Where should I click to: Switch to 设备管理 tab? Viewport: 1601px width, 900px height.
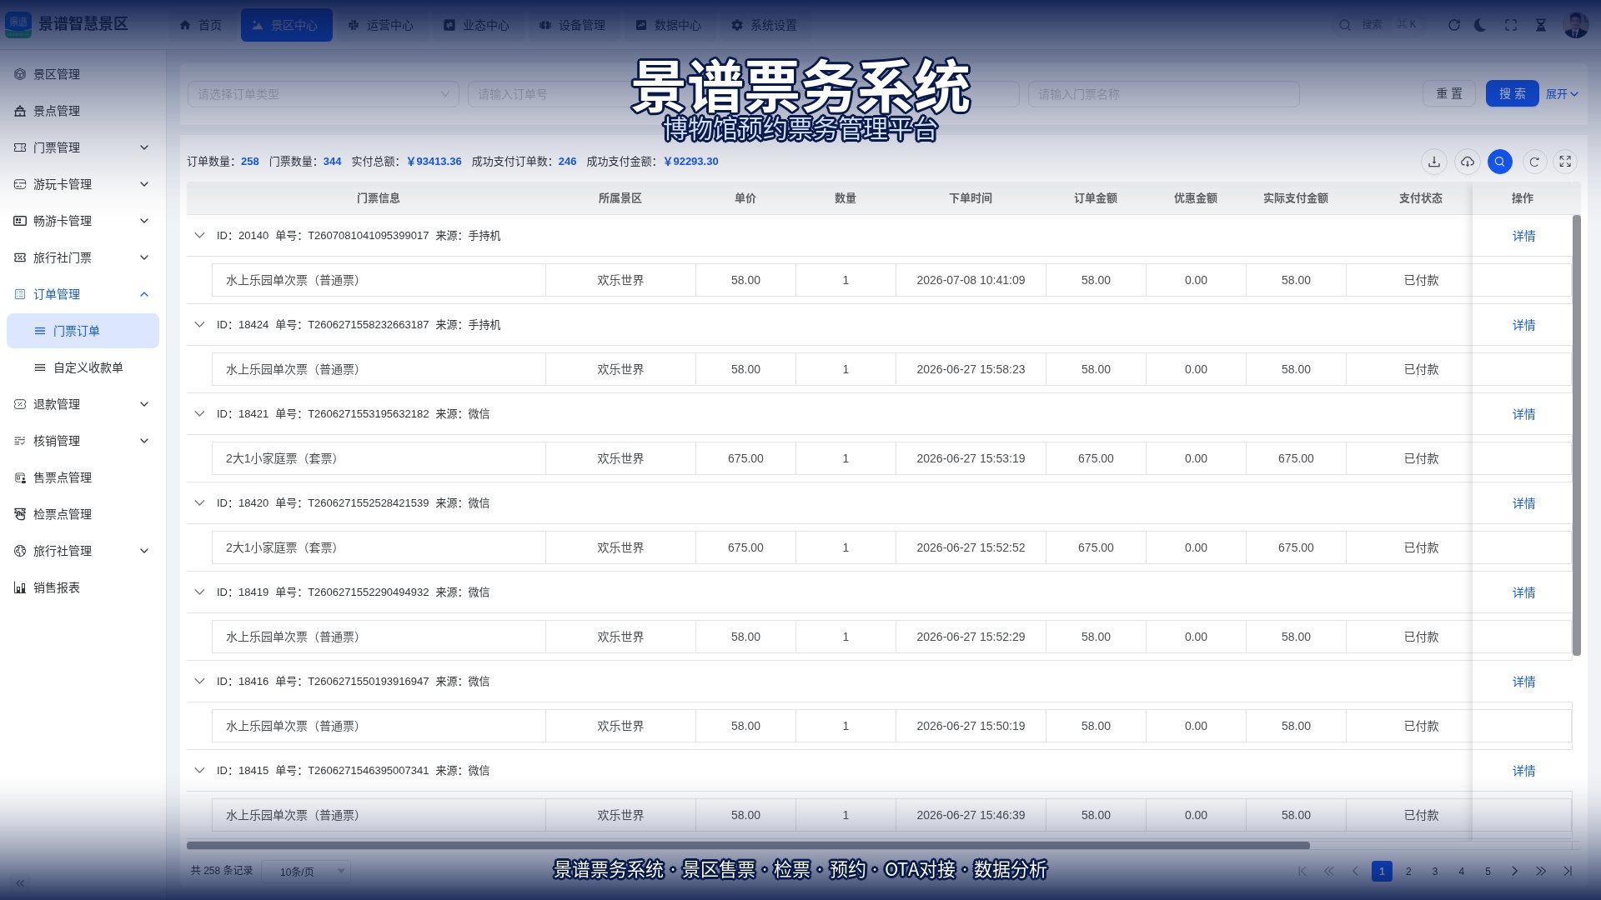(573, 25)
